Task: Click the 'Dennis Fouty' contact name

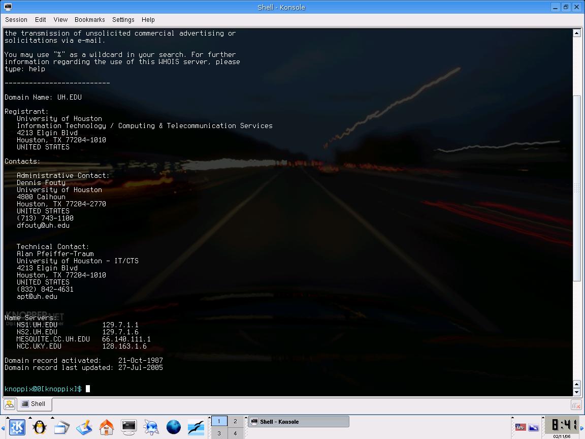Action: 41,182
